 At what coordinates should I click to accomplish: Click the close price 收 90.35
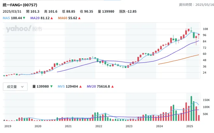[x=86, y=12]
